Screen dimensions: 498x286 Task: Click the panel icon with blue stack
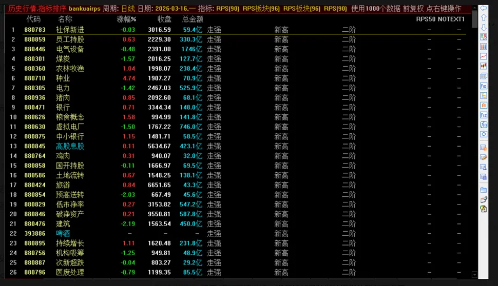click(x=484, y=177)
